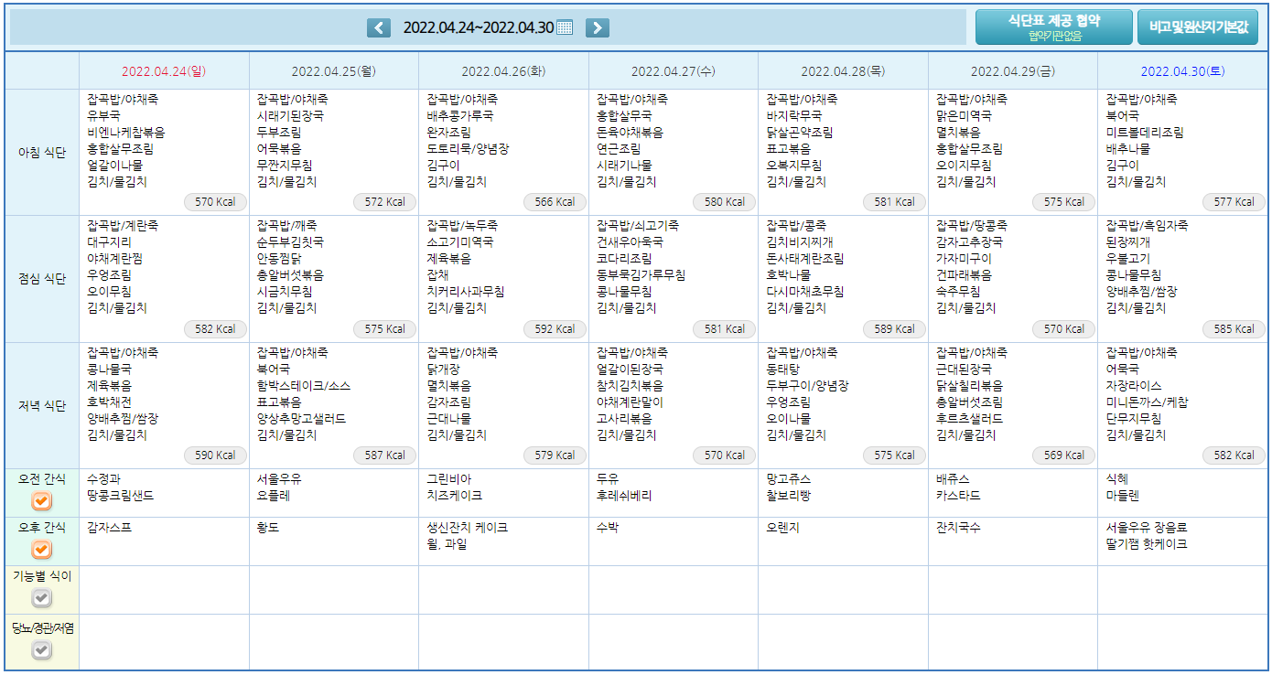
Task: Click the 그린비아 snack entry
Action: coord(449,479)
